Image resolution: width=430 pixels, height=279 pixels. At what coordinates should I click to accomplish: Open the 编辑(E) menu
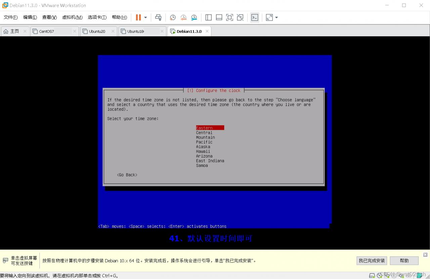(30, 18)
